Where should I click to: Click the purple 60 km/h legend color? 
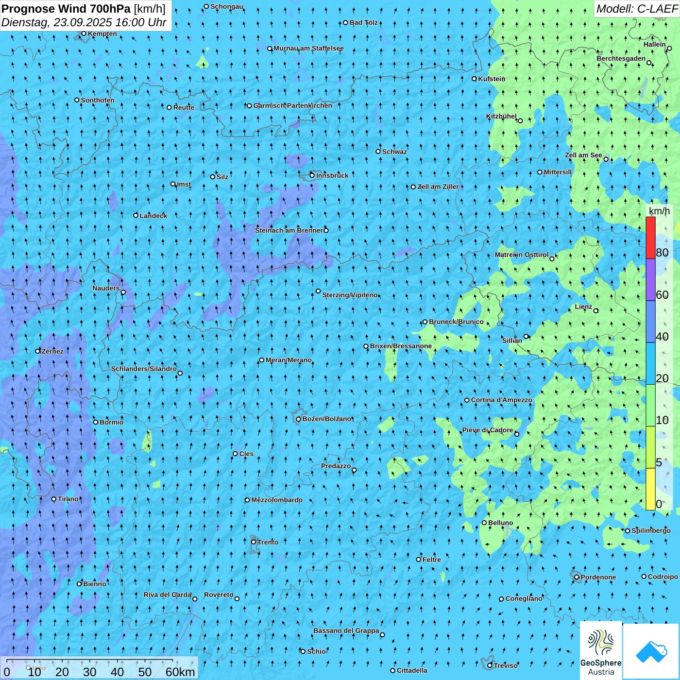pyautogui.click(x=650, y=280)
